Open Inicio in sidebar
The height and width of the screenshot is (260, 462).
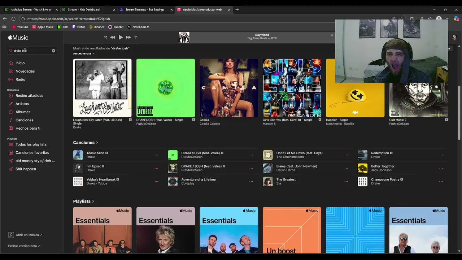(x=20, y=63)
